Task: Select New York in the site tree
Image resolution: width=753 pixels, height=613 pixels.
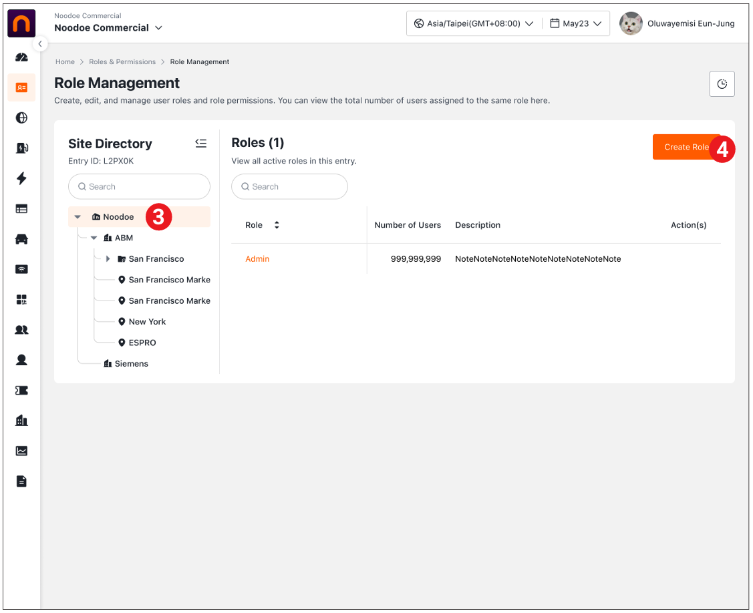Action: (x=147, y=322)
